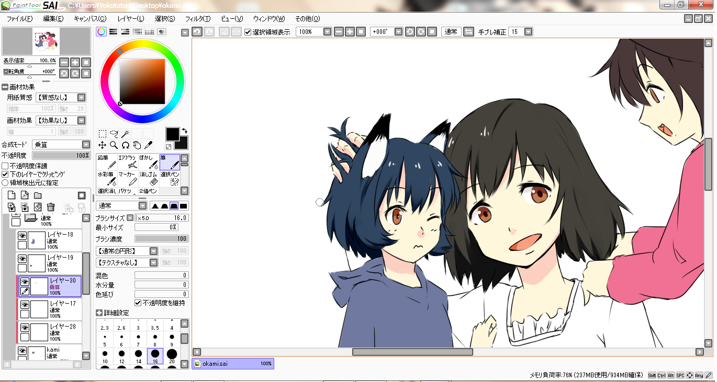
Task: Hide レイヤー17 with its eye icon
Action: pos(24,305)
